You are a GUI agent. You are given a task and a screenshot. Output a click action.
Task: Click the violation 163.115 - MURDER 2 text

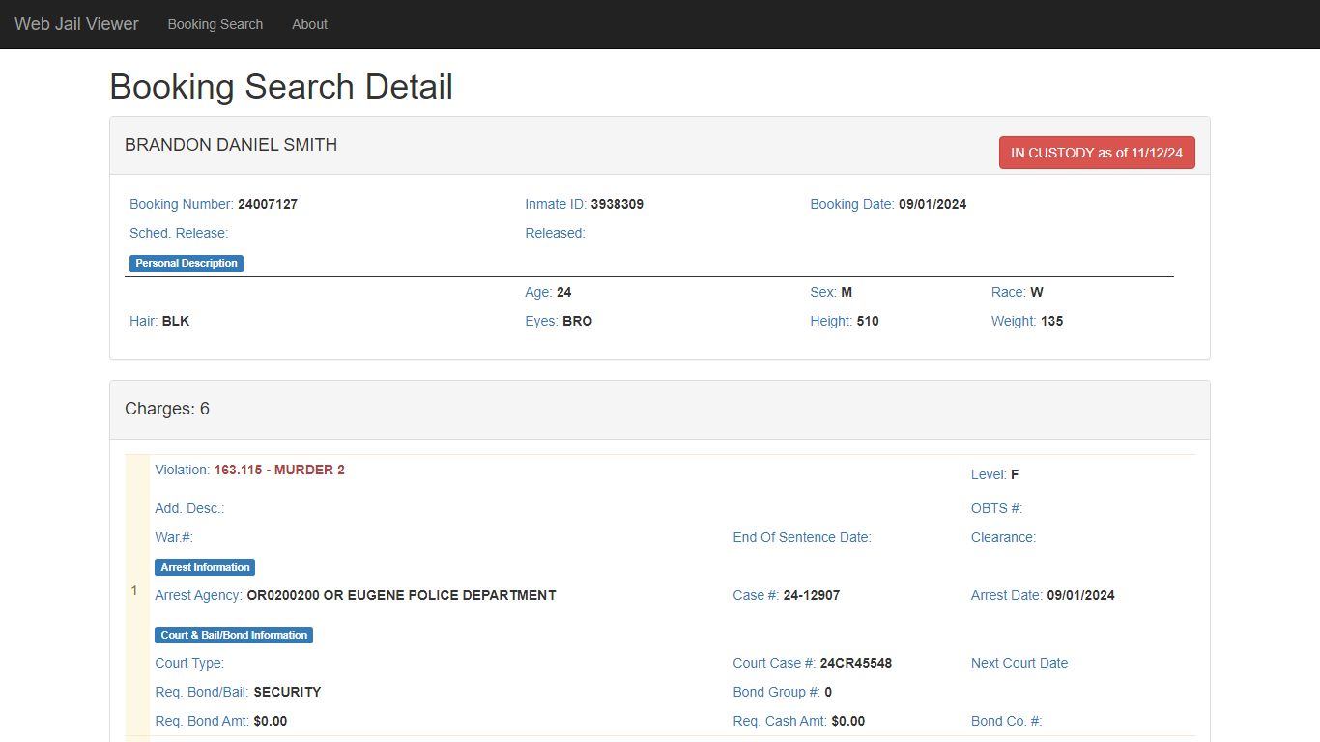click(279, 470)
